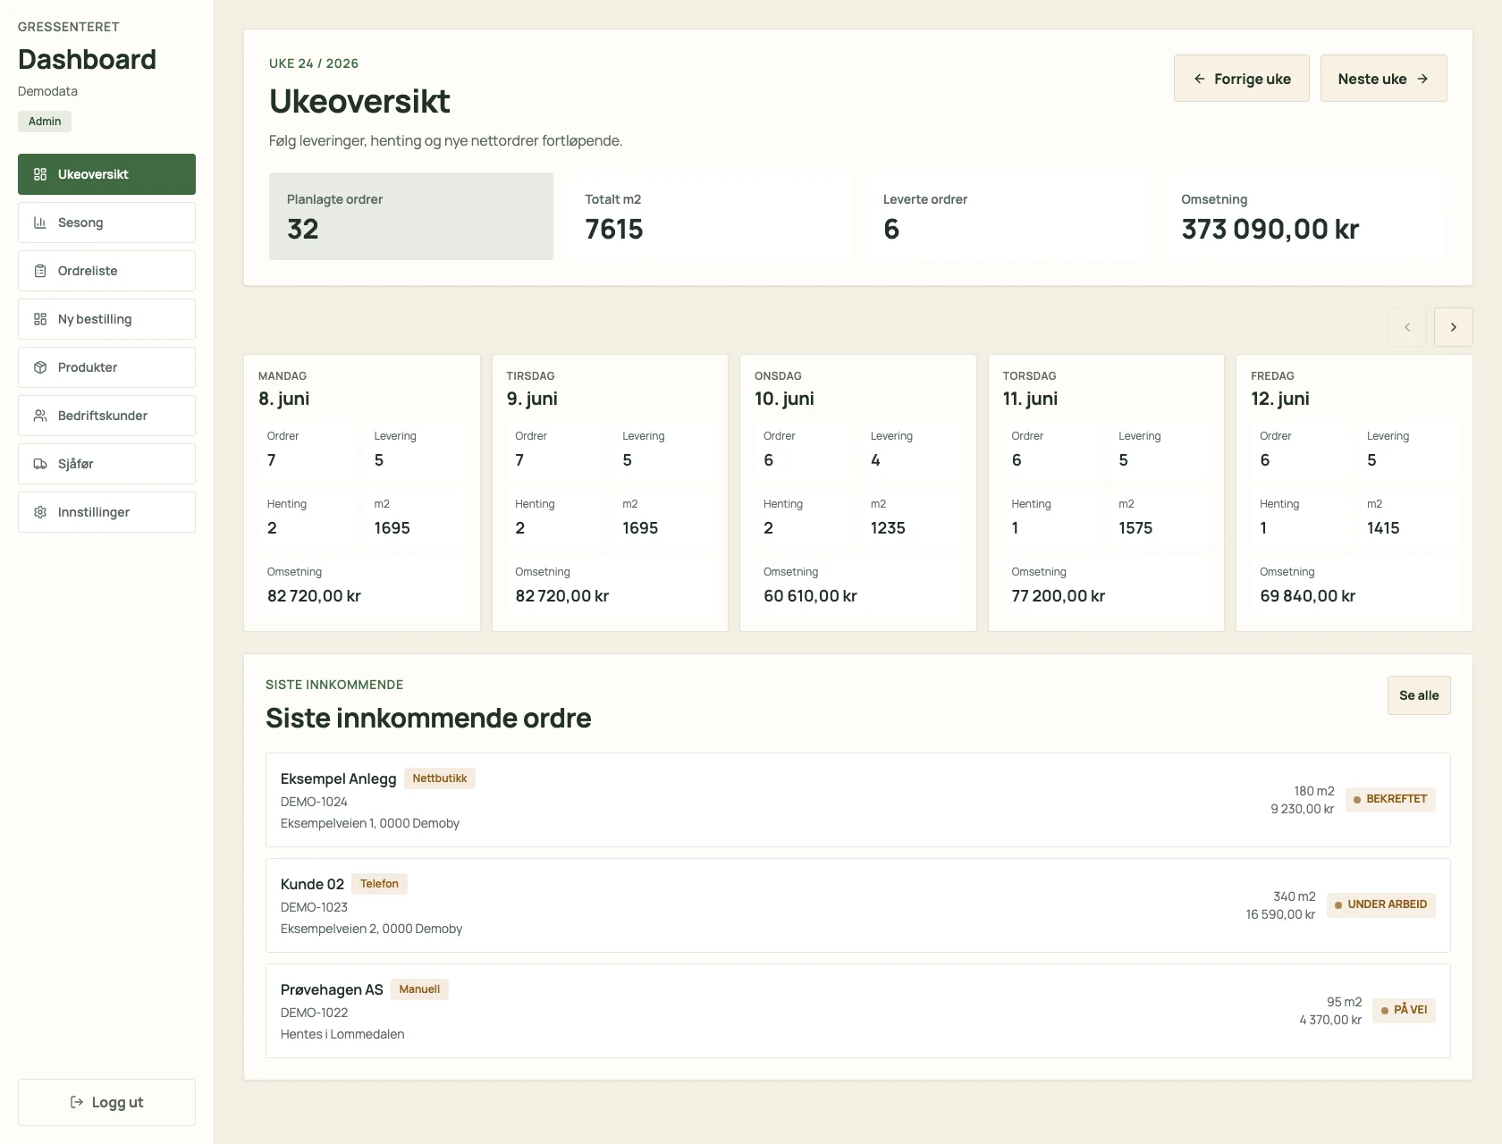Click the left arrow icon in Forrige uke

(1200, 79)
